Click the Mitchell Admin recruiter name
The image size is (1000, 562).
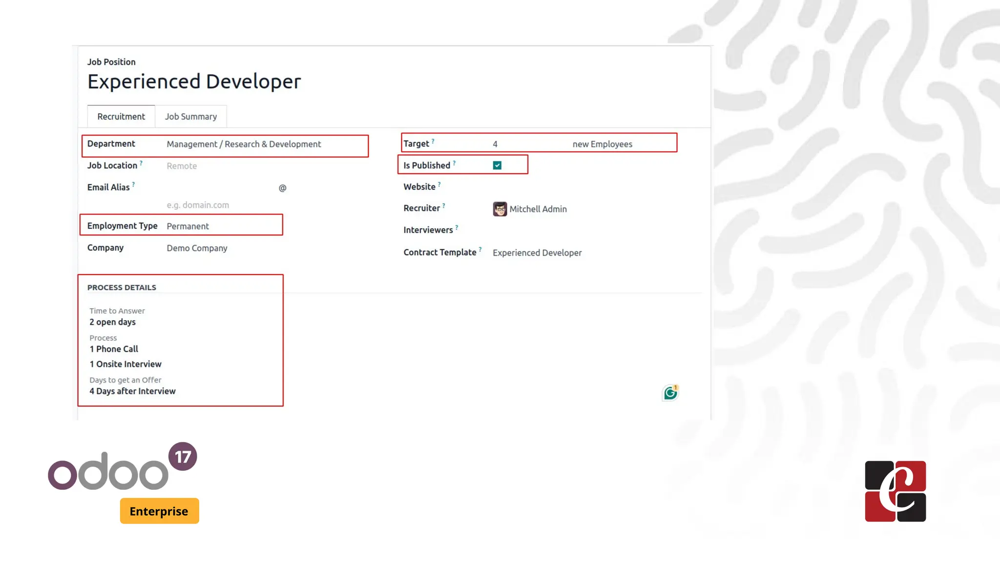click(x=538, y=209)
